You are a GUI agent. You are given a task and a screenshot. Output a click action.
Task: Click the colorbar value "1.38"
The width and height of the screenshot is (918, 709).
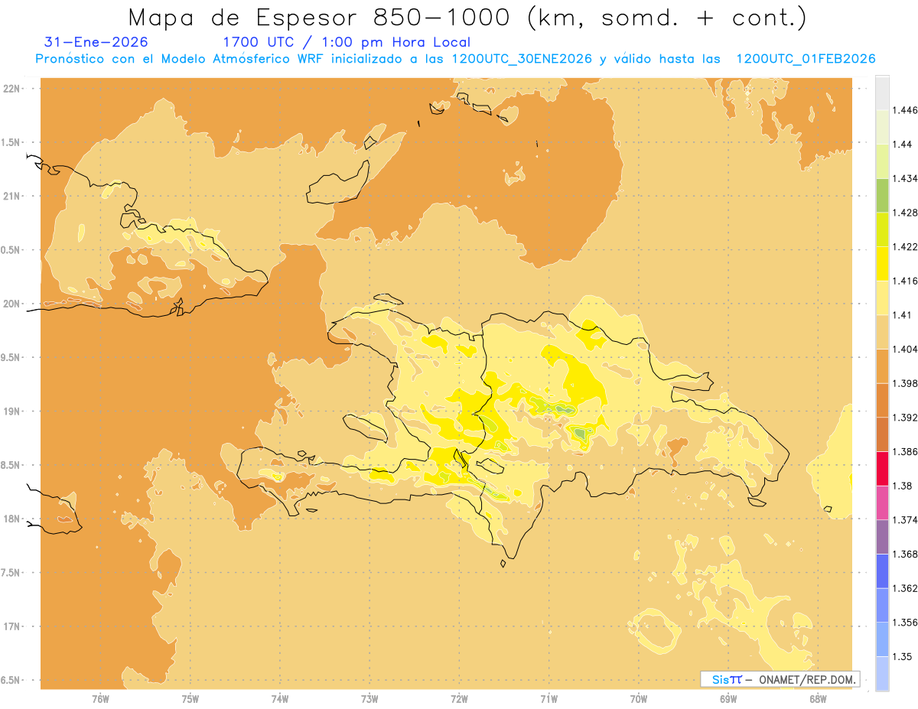tap(903, 486)
